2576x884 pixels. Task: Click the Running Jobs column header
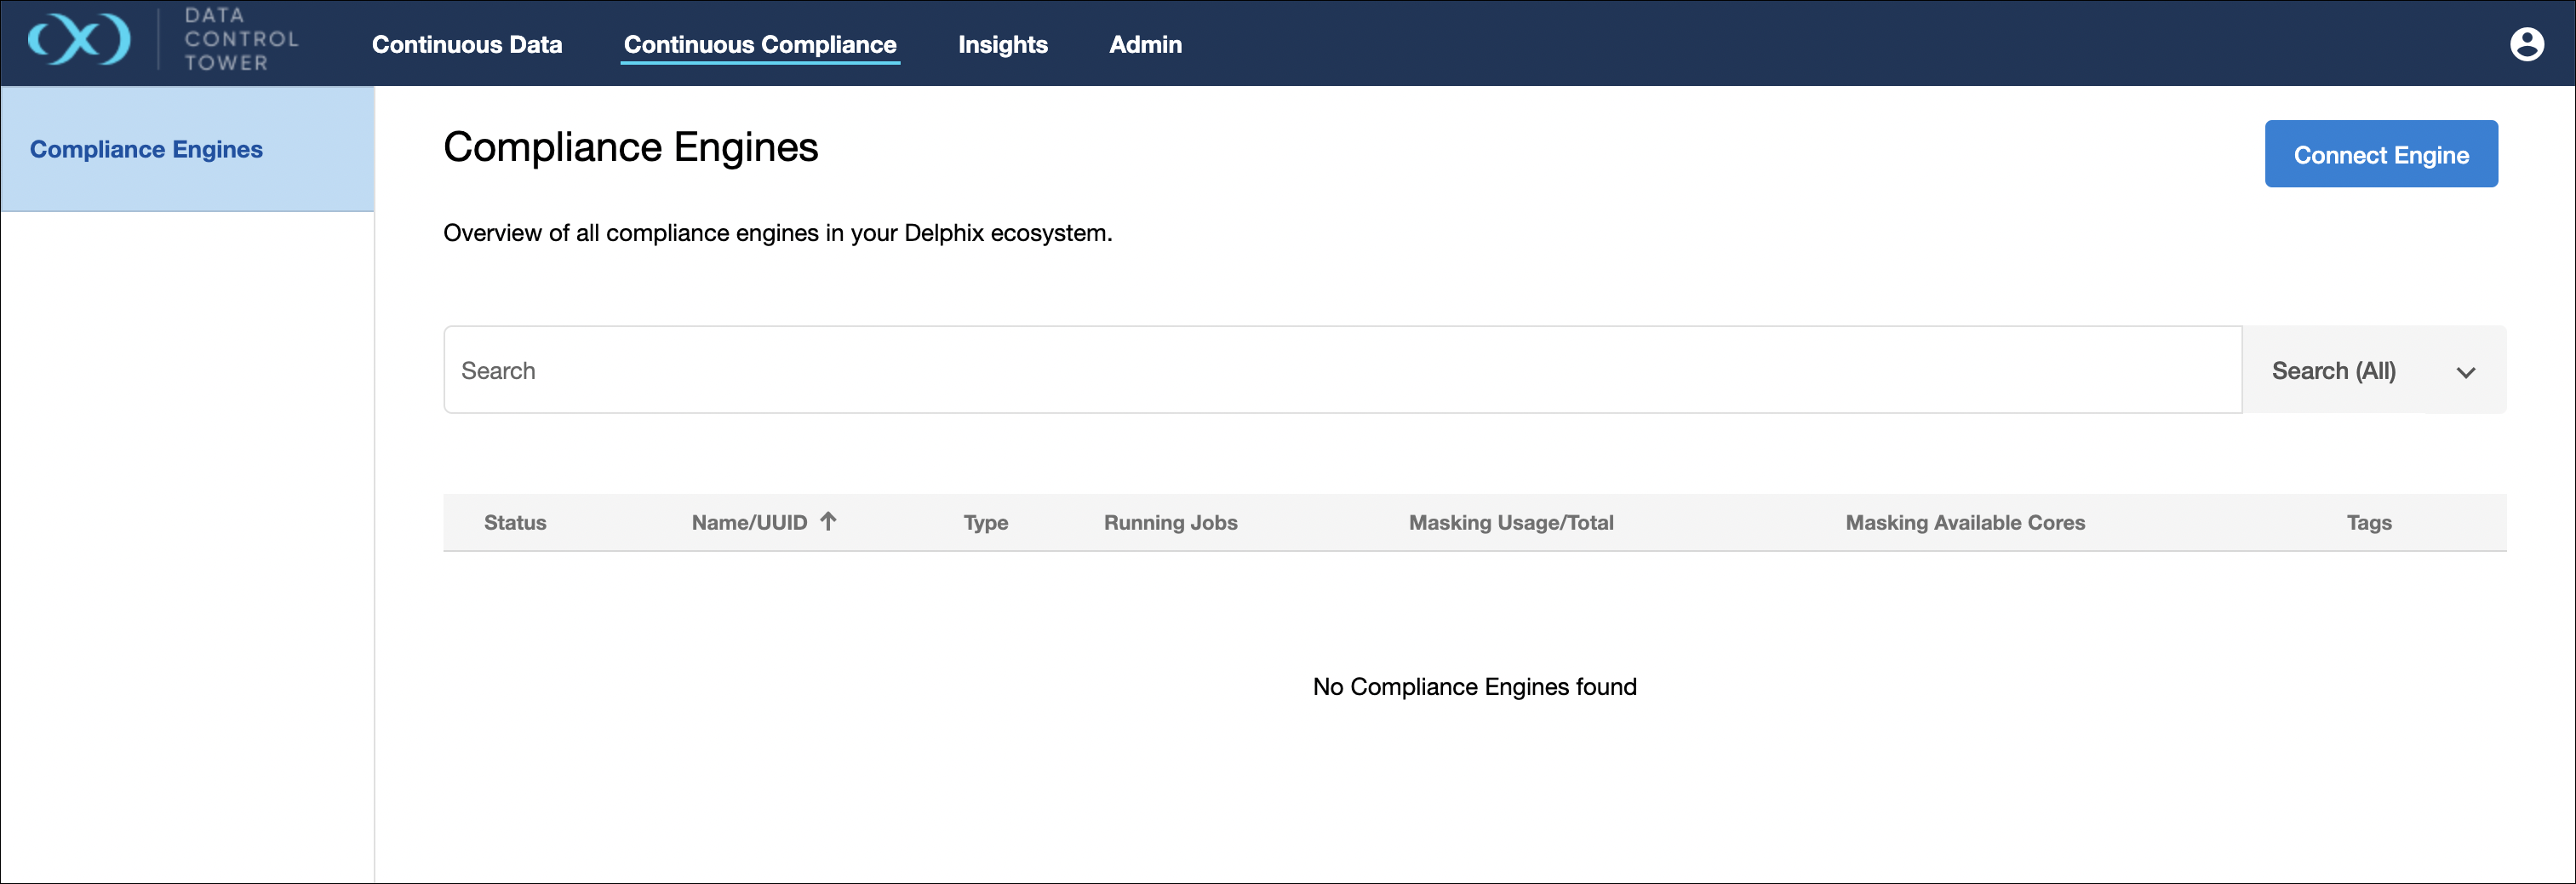pyautogui.click(x=1170, y=523)
